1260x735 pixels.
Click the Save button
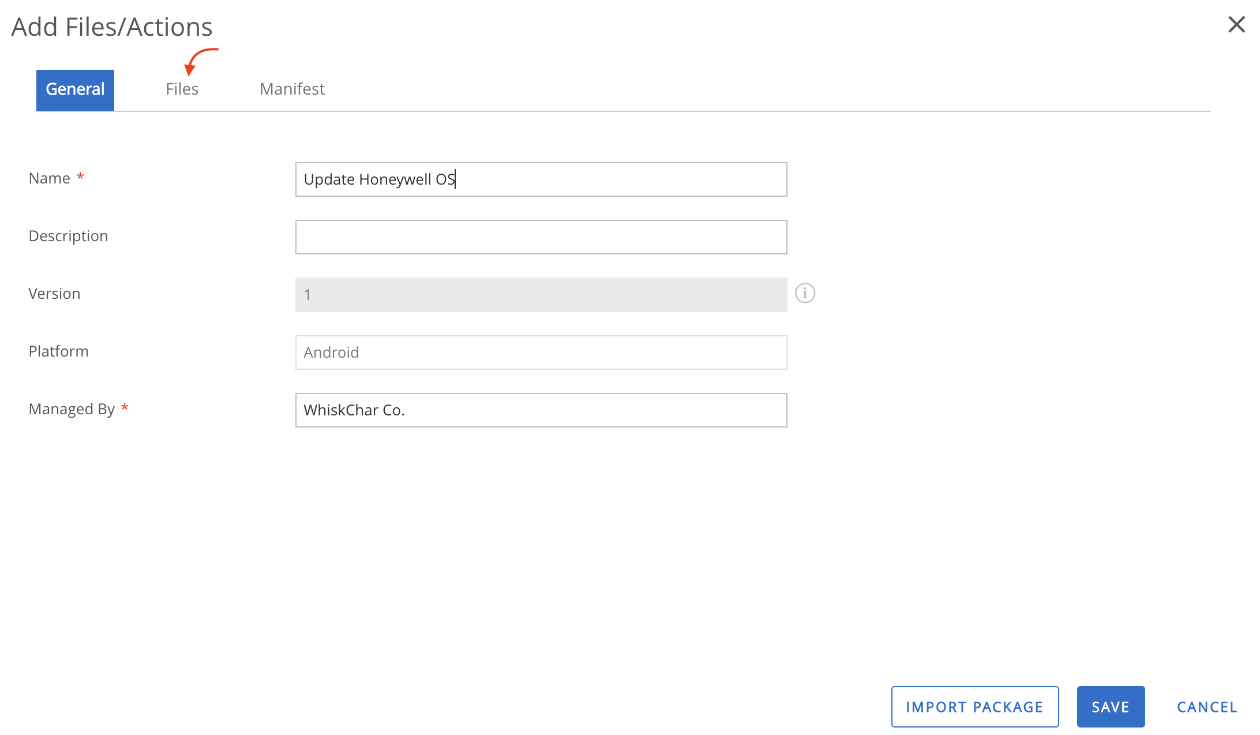coord(1110,706)
